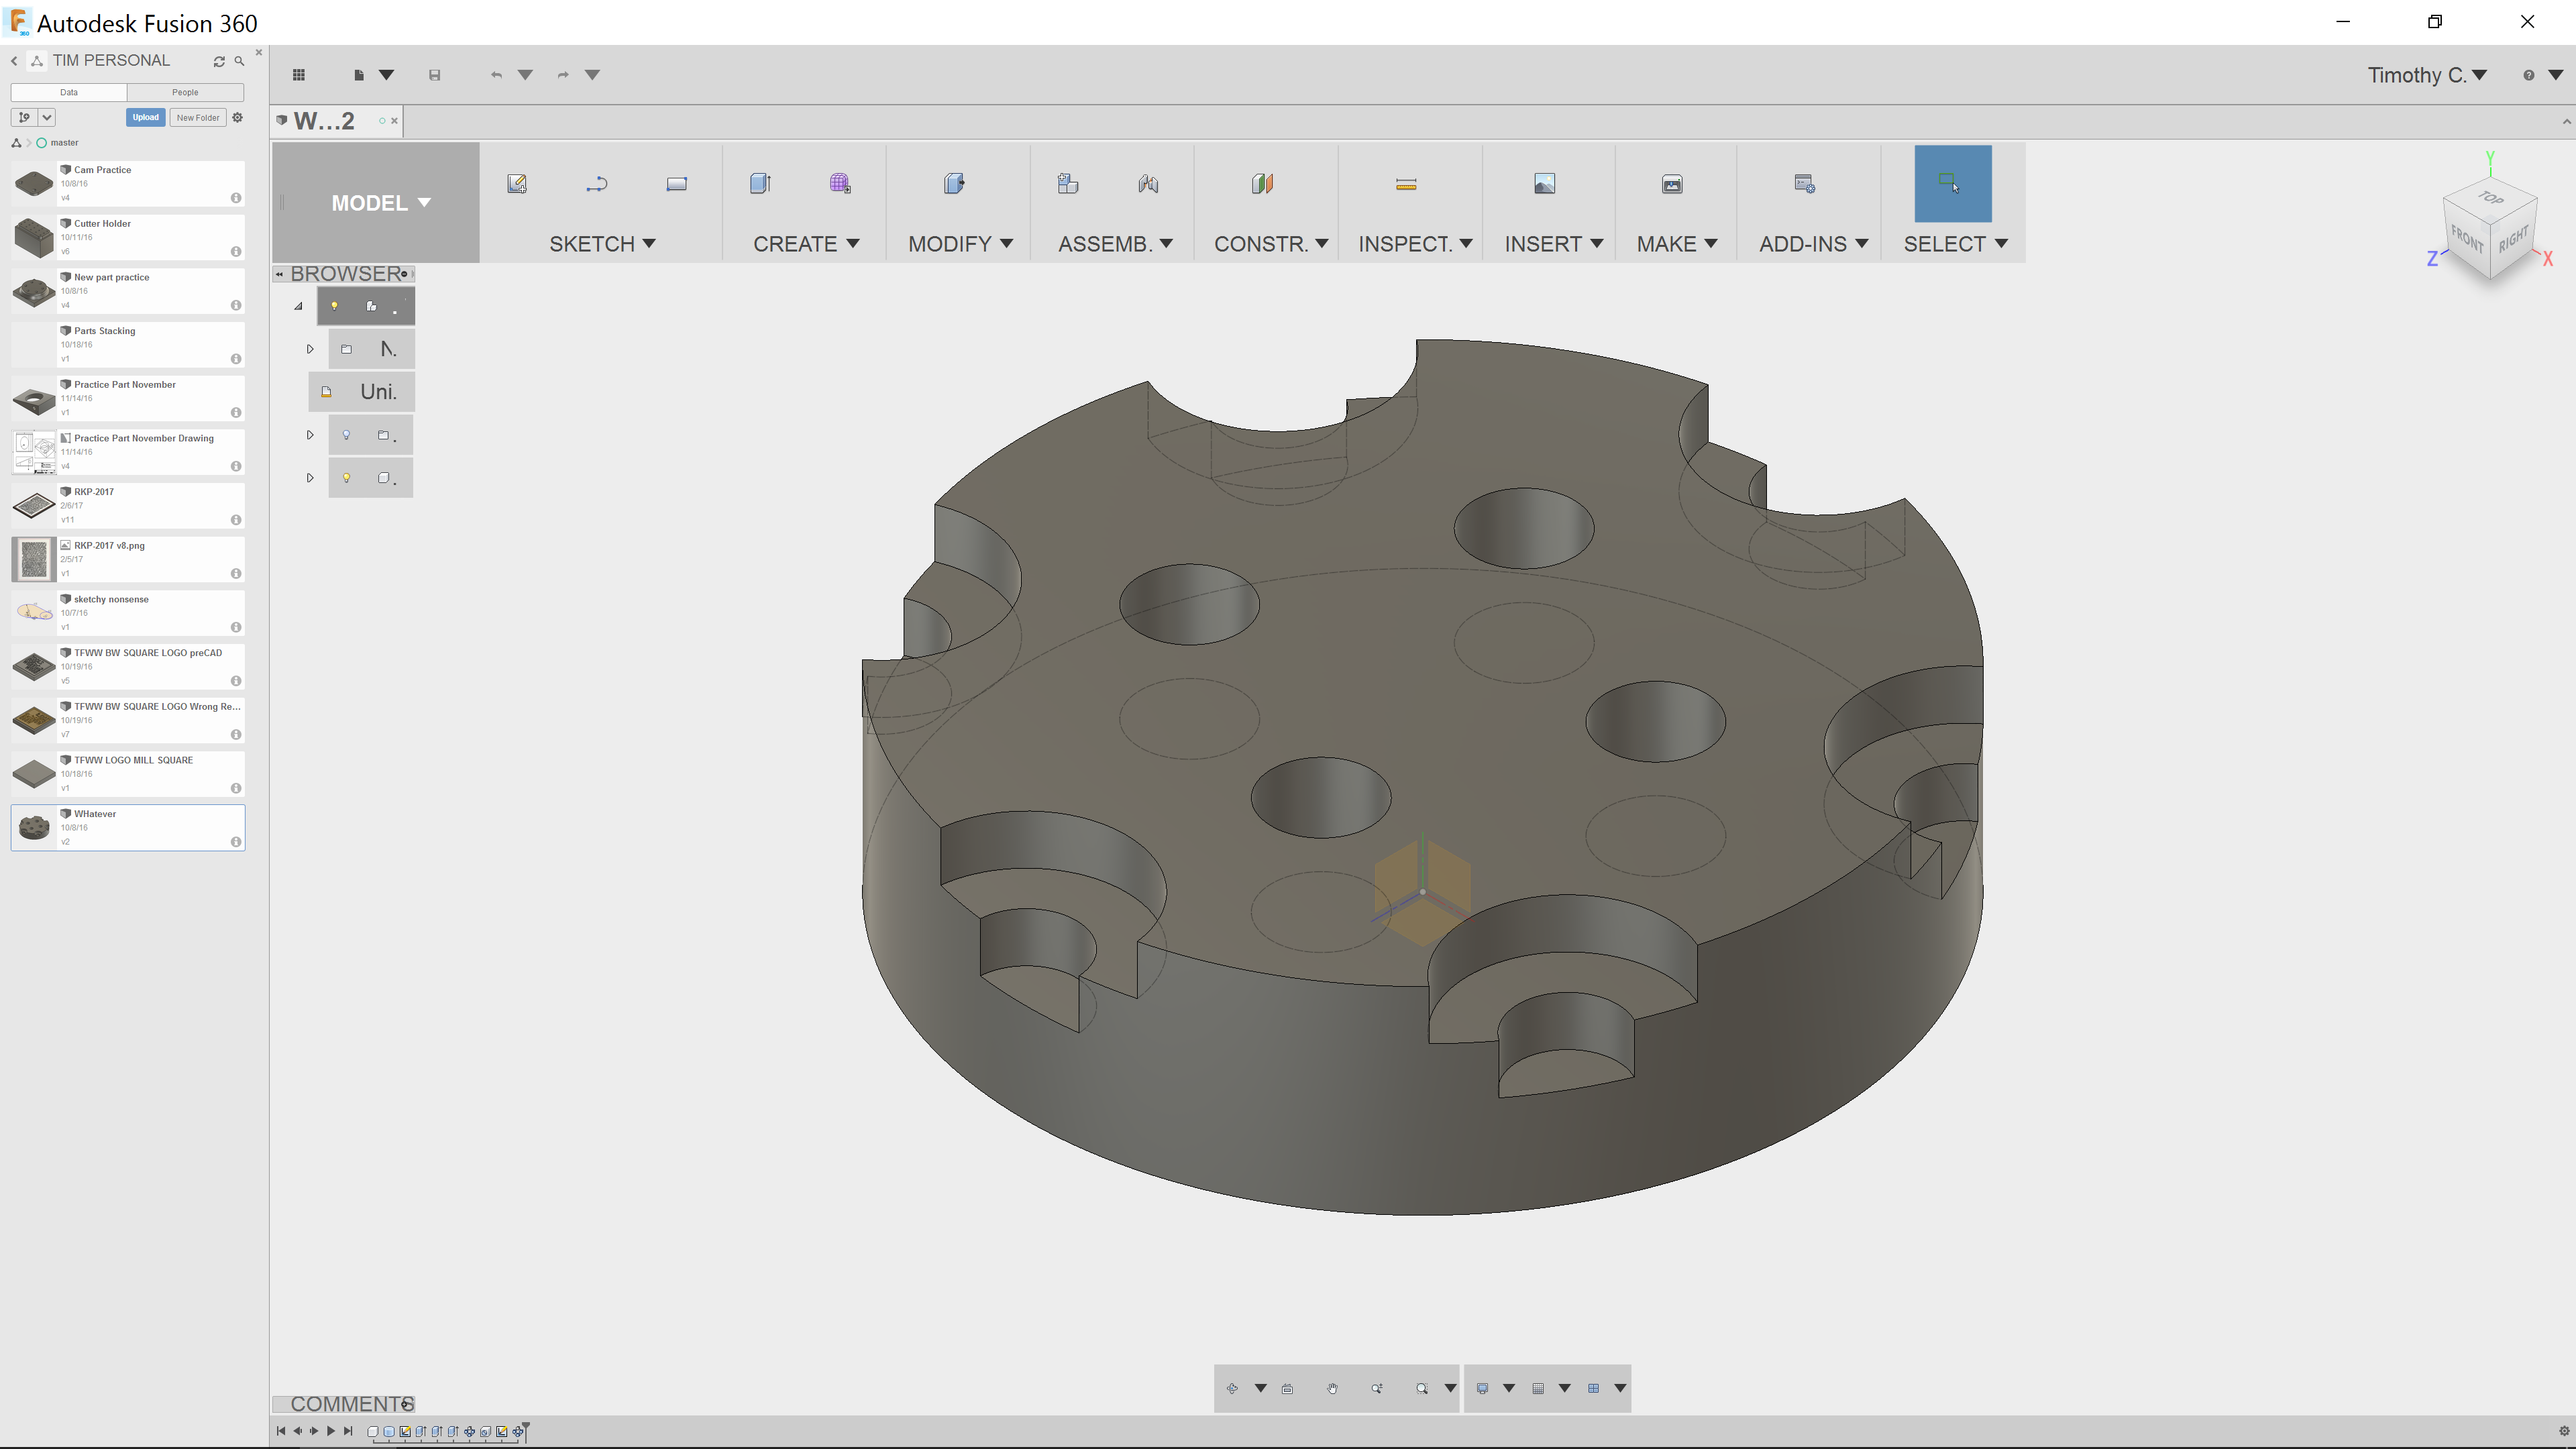
Task: Click the Upload button in data panel
Action: (145, 117)
